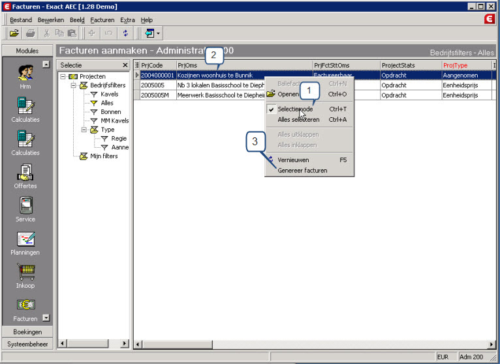The image size is (500, 364).
Task: Open the Facturen module icon
Action: point(25,309)
